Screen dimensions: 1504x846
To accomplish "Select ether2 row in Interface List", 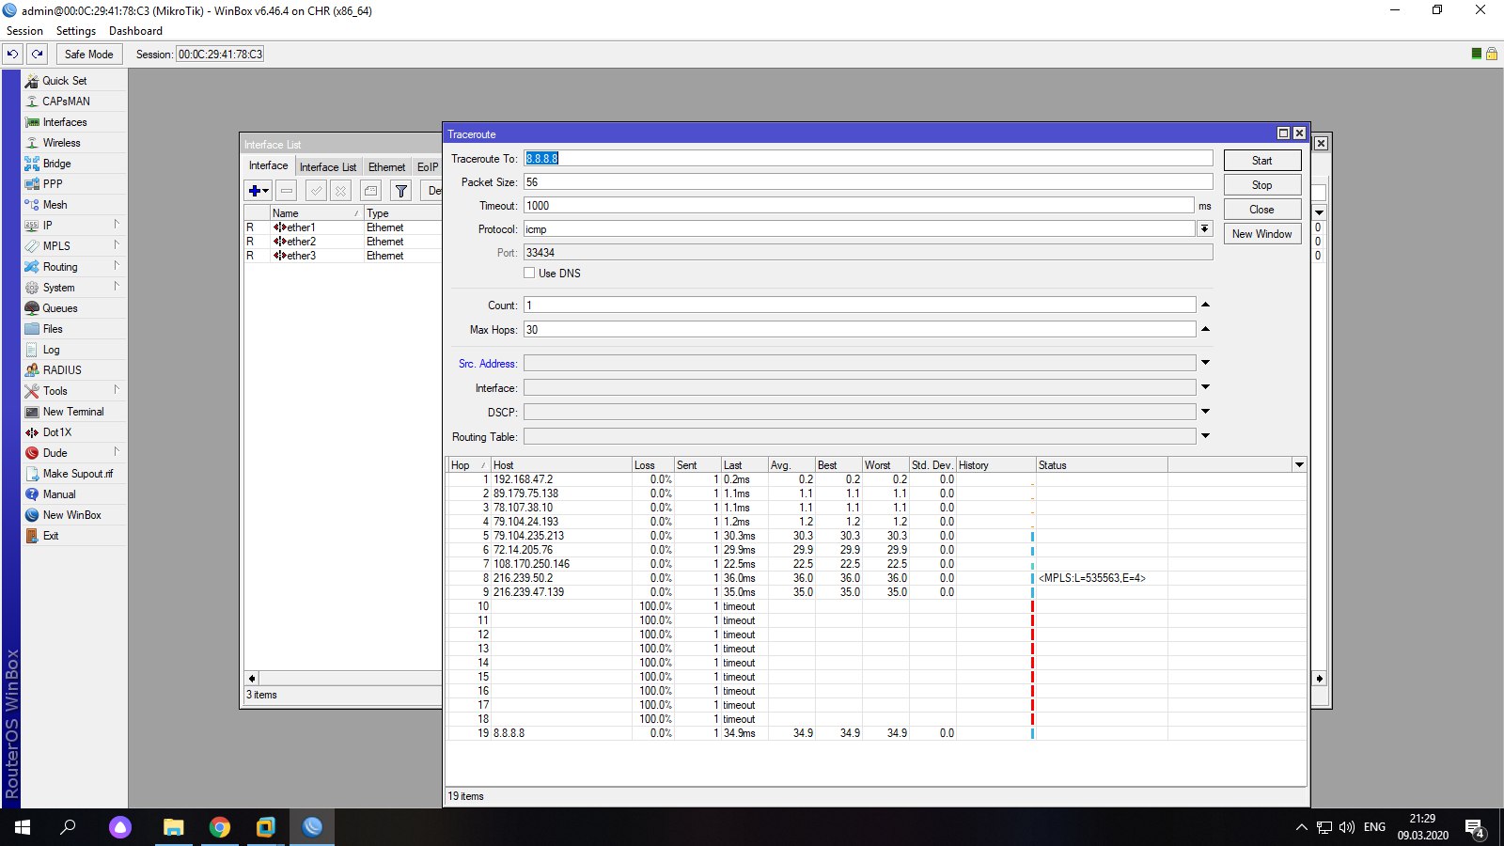I will tap(343, 242).
